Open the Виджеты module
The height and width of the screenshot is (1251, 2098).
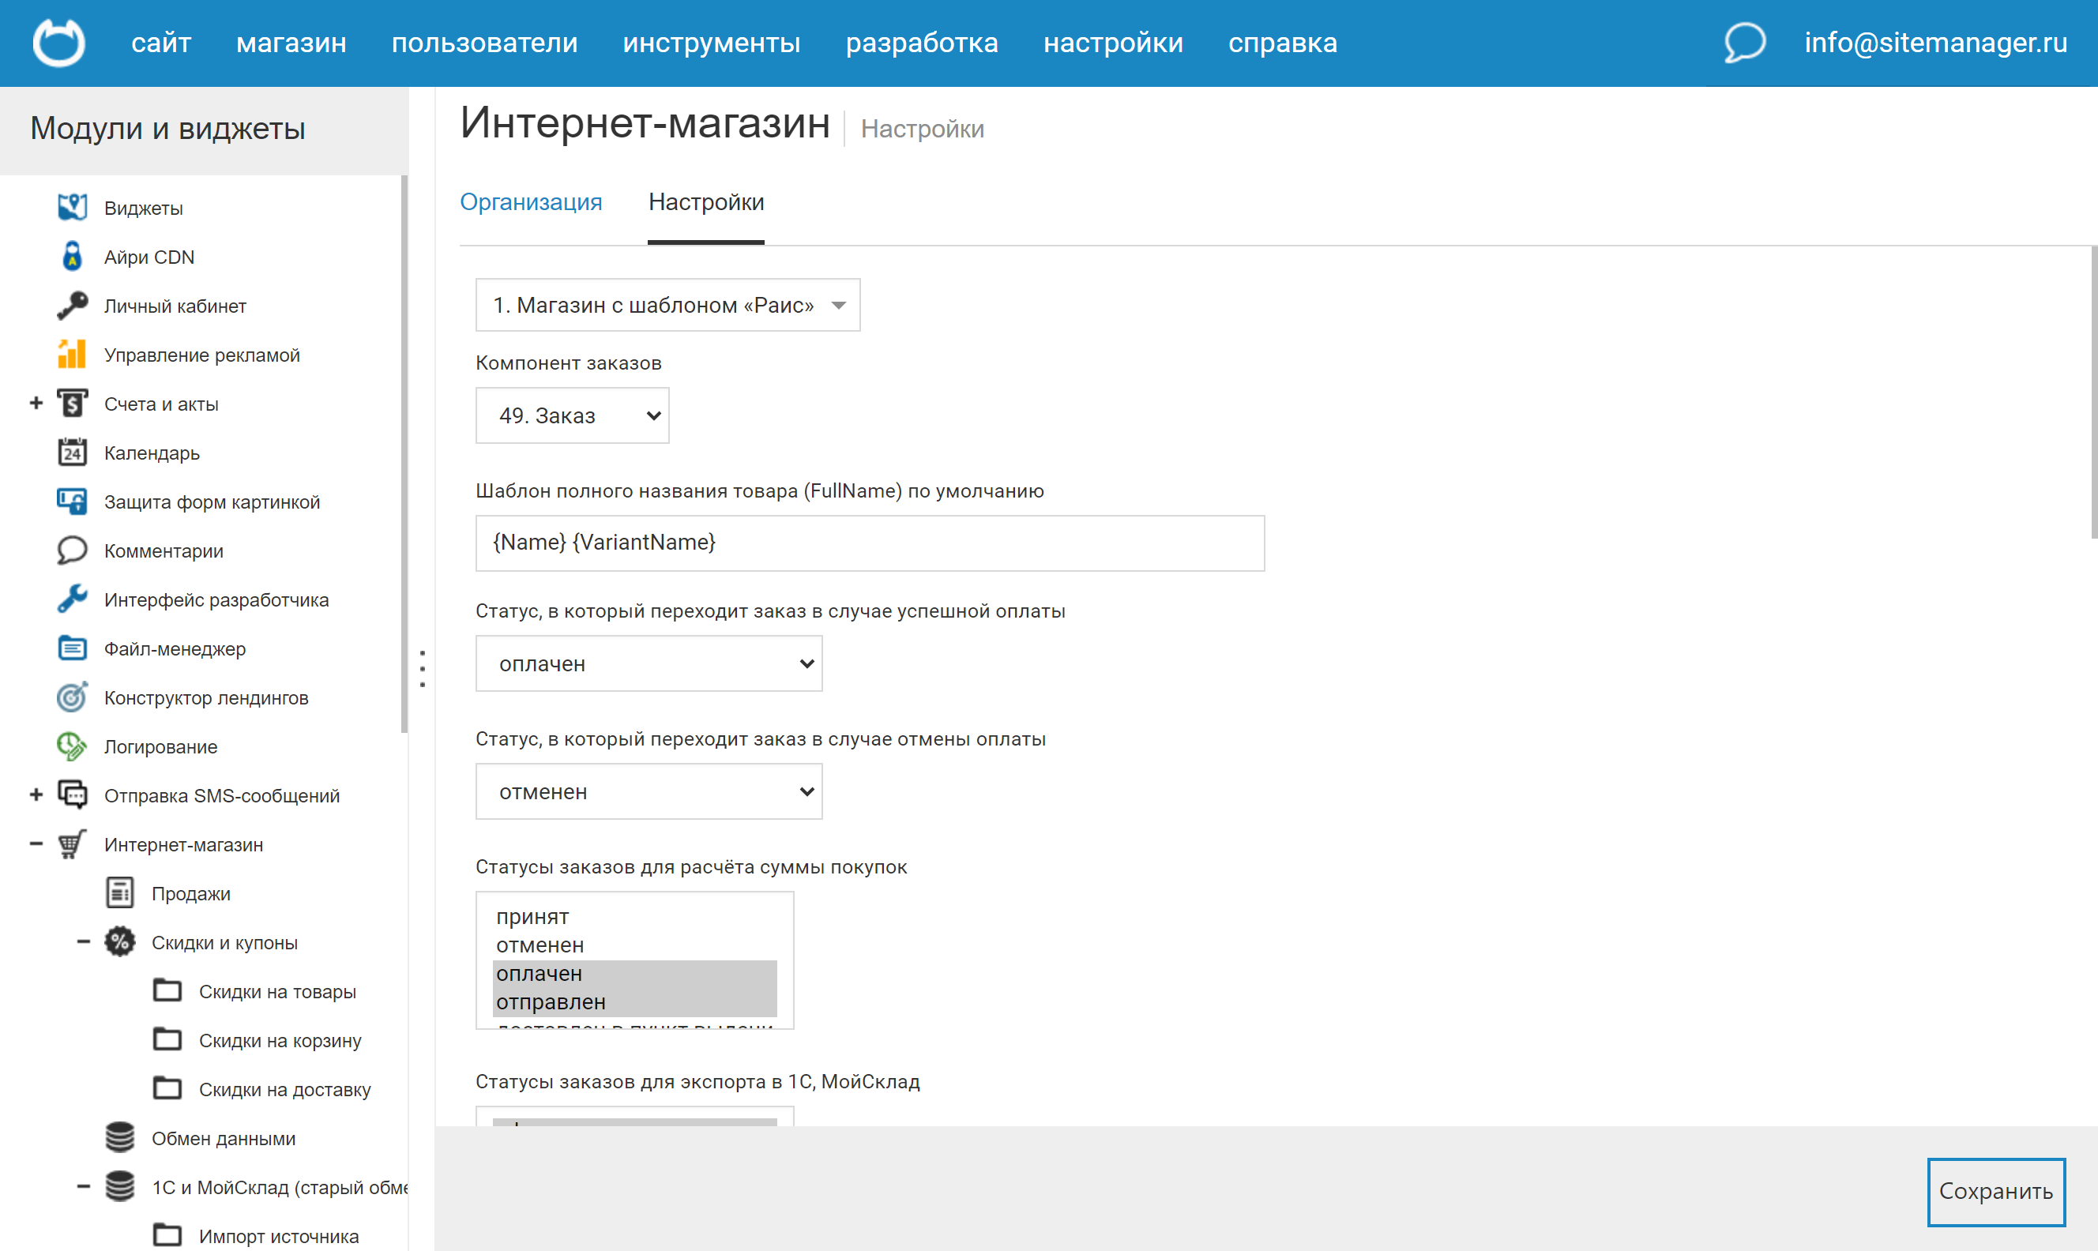(73, 208)
